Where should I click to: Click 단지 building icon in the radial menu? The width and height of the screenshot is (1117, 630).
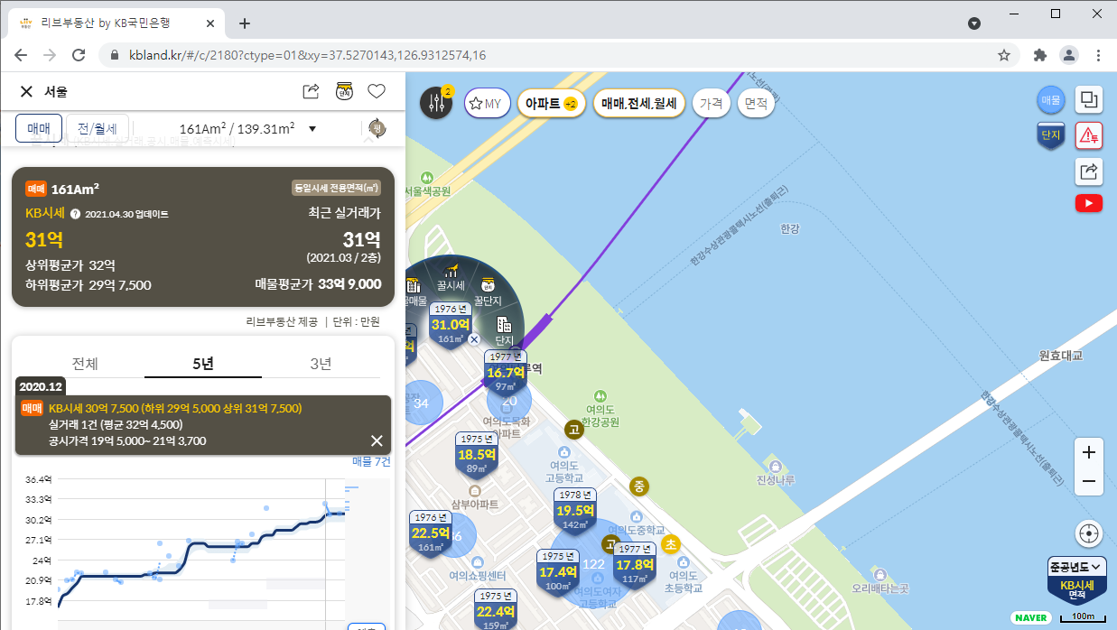[x=504, y=329]
